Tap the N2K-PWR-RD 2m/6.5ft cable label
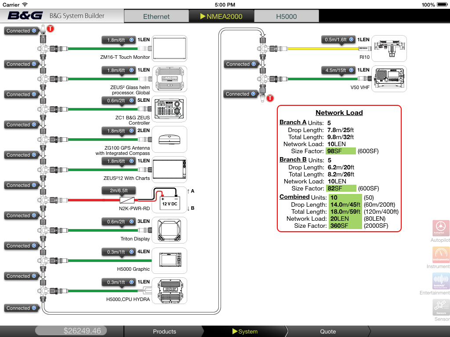This screenshot has height=337, width=450. [119, 190]
